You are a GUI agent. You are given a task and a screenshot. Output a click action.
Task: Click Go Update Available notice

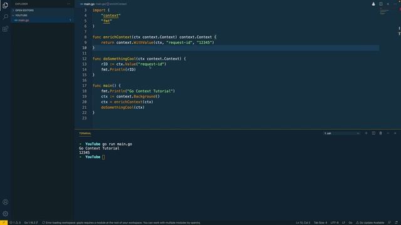pyautogui.click(x=370, y=222)
